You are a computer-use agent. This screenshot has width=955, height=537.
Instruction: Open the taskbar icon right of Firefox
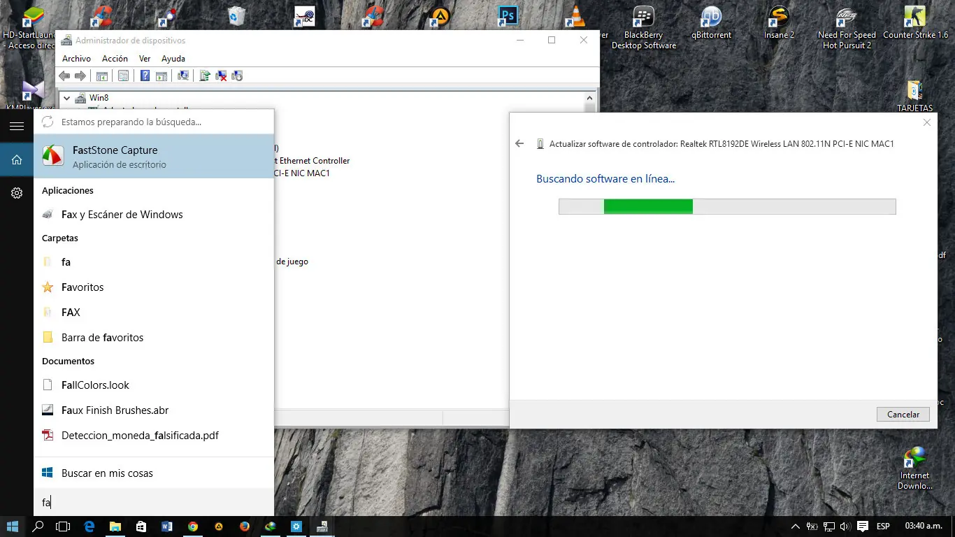click(271, 527)
